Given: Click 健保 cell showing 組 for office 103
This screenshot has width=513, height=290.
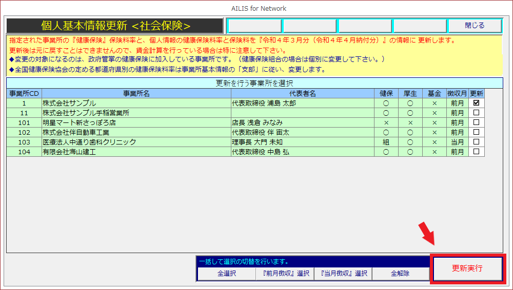Looking at the screenshot, I should click(x=386, y=142).
